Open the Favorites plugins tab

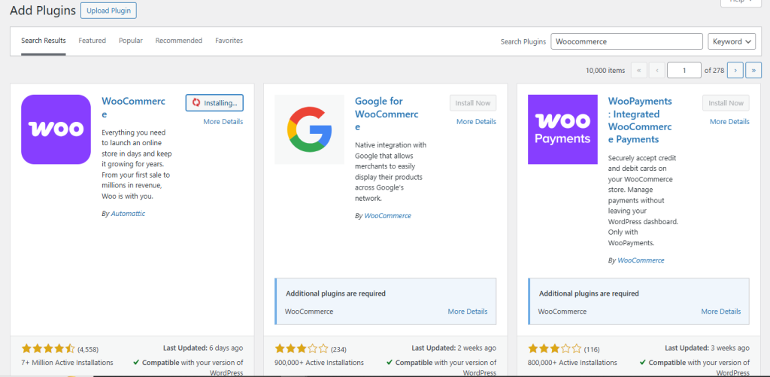click(x=229, y=41)
